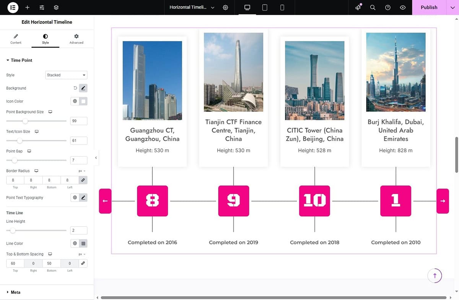Screen dimensions: 459x300
Task: Click the Point Gap slider handle
Action: pyautogui.click(x=14, y=161)
